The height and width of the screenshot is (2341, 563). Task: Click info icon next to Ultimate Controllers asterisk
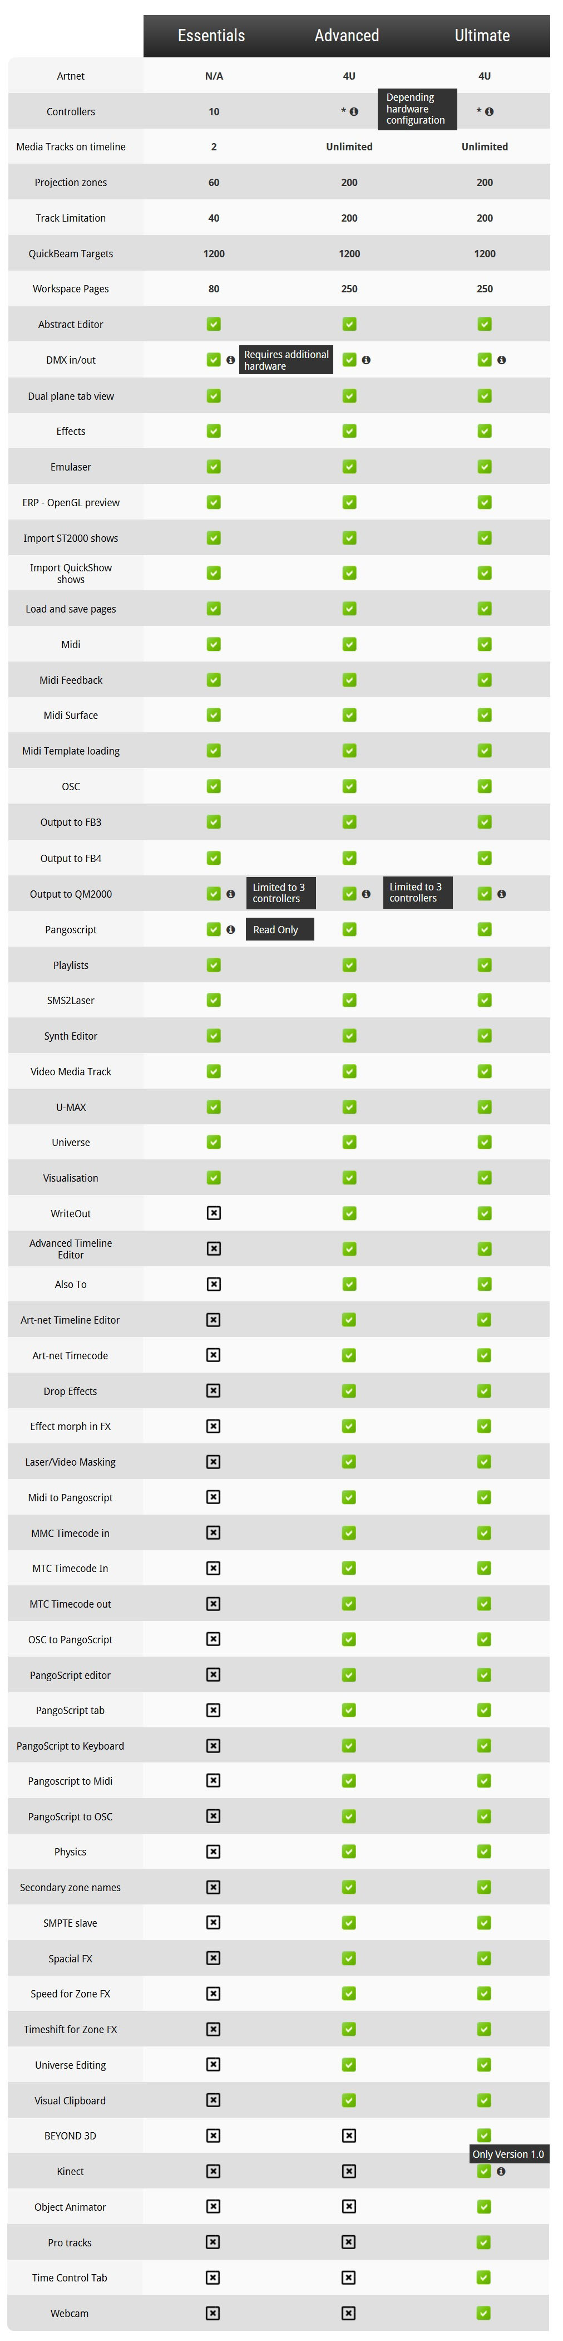coord(490,112)
